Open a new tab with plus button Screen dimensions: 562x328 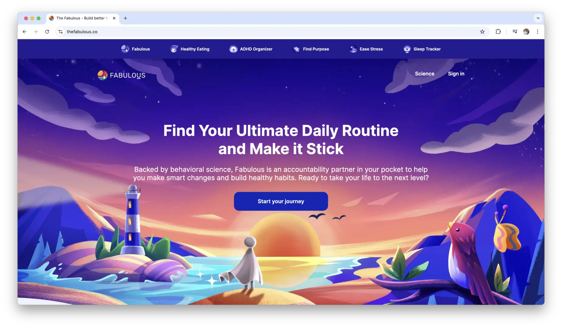[x=125, y=18]
